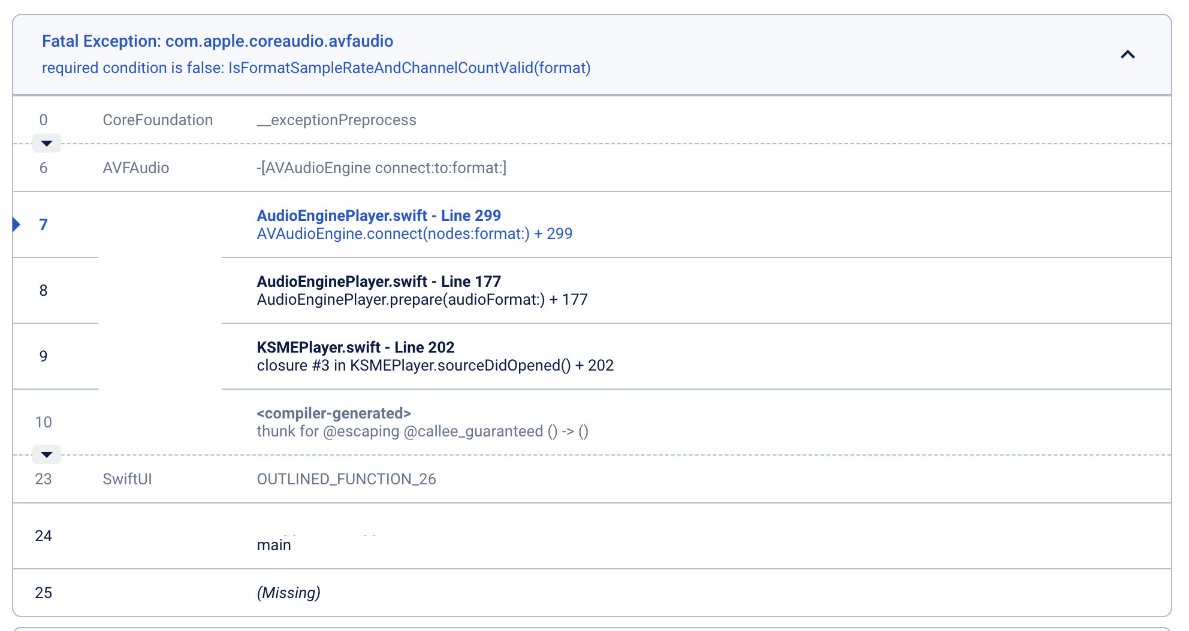The height and width of the screenshot is (631, 1189).
Task: Click the required condition error message text
Action: (x=316, y=68)
